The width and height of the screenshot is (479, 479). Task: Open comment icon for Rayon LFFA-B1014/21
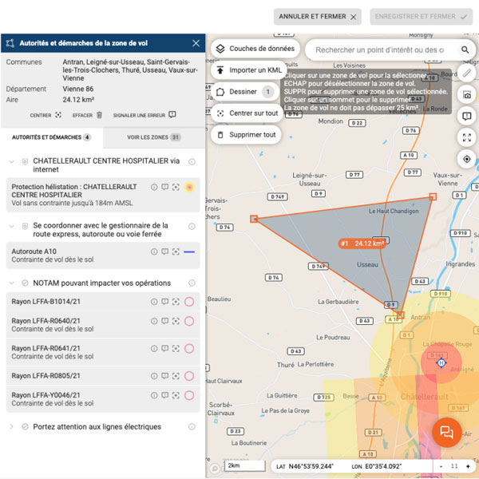pos(165,302)
